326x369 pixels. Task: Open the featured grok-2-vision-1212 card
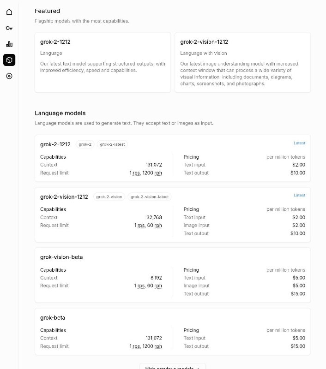tap(242, 62)
